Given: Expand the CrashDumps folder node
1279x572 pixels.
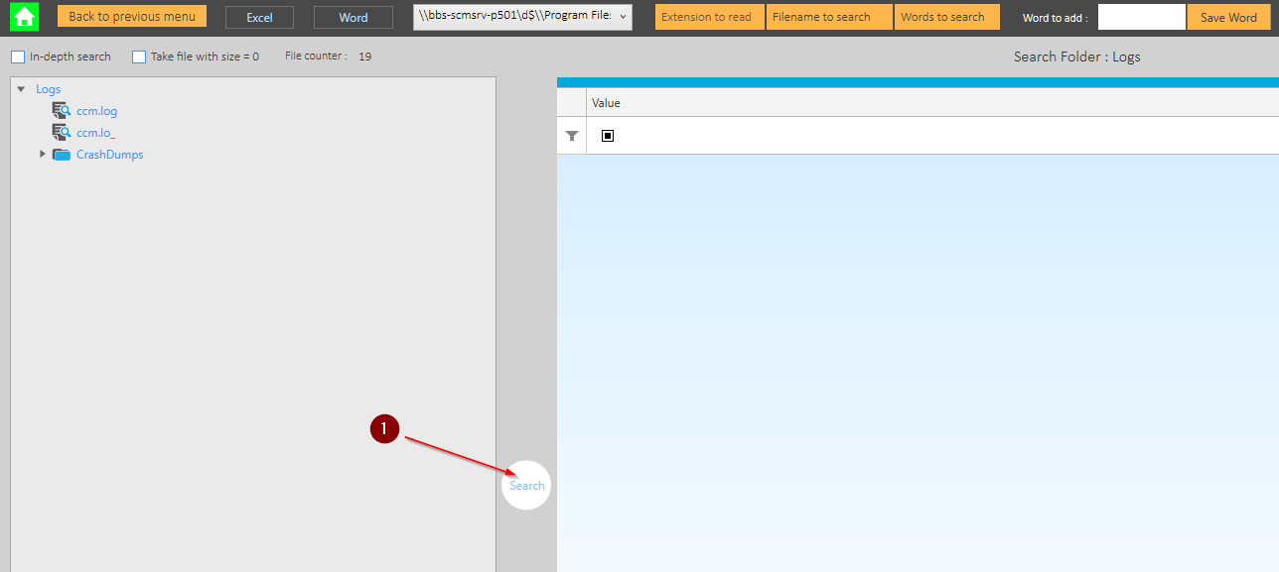Looking at the screenshot, I should 43,155.
